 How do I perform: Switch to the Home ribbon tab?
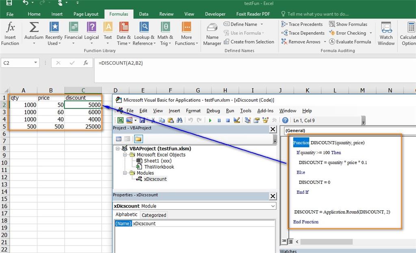click(34, 14)
